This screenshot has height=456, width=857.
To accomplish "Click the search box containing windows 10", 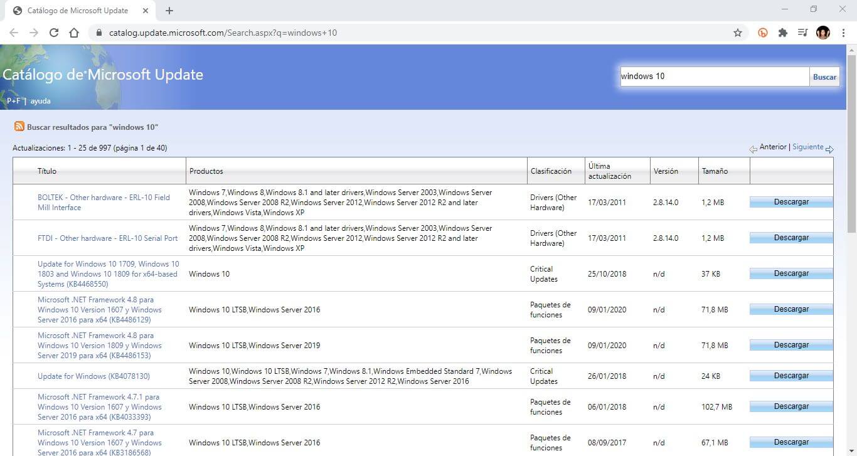I will coord(715,77).
